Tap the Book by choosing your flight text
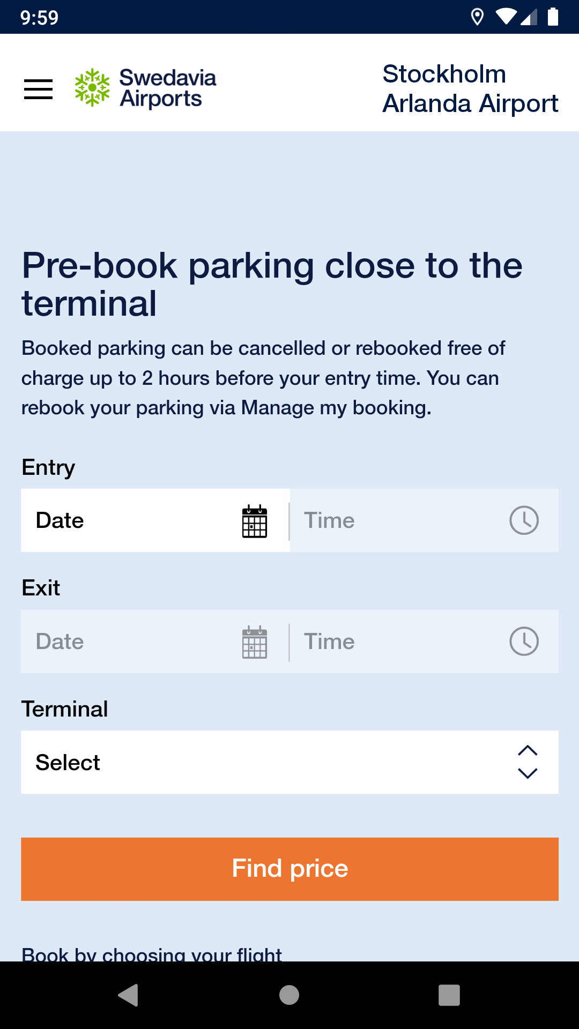Screen dimensions: 579x1029 (151, 953)
